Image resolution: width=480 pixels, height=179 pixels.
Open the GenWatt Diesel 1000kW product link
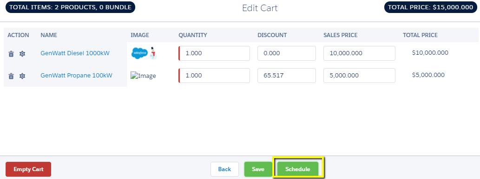point(75,53)
